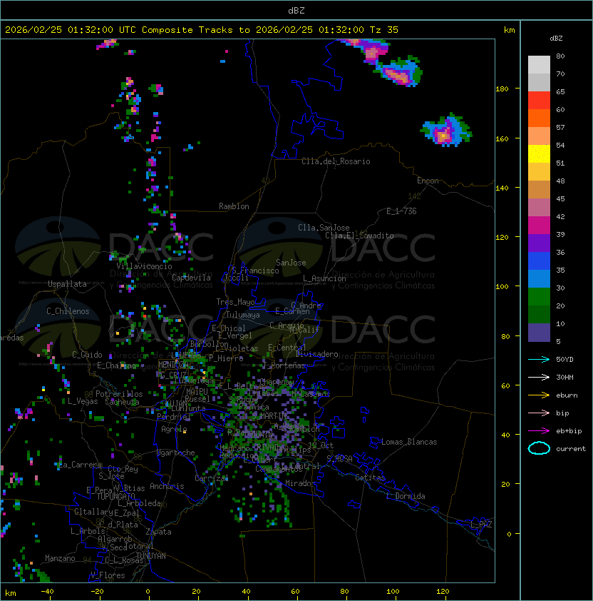Click the Cacheuta place label
The image size is (593, 601).
click(x=122, y=402)
